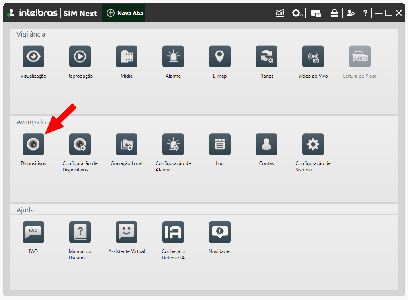Open the Mídia module icon
The width and height of the screenshot is (408, 300).
click(x=127, y=56)
